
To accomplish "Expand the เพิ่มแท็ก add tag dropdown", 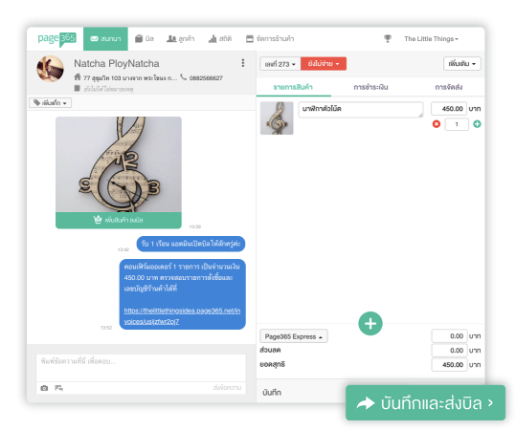I will pos(51,103).
